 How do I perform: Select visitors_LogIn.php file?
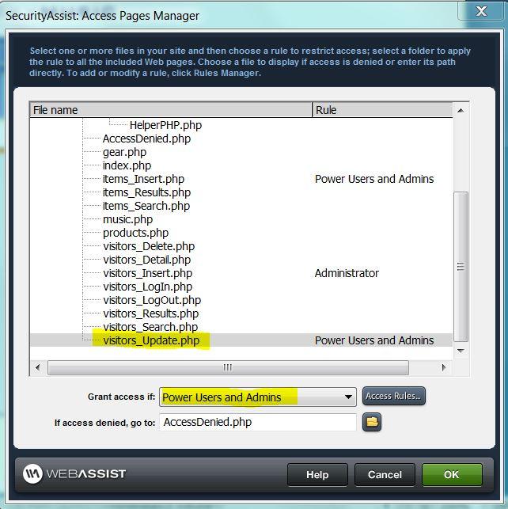pyautogui.click(x=148, y=287)
